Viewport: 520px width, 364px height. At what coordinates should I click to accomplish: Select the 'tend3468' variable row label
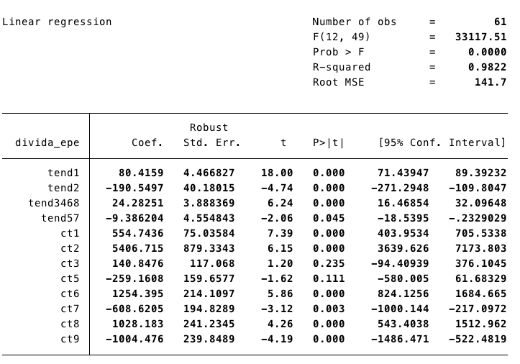[x=54, y=203]
